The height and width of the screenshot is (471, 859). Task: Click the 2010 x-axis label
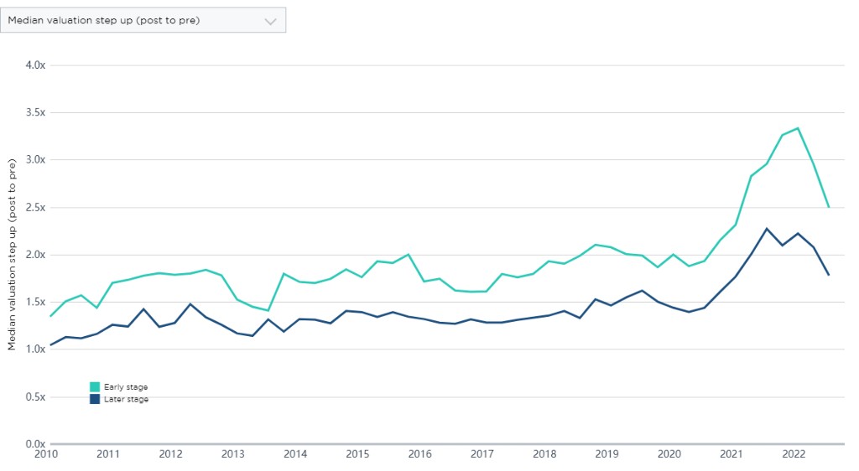(x=45, y=454)
